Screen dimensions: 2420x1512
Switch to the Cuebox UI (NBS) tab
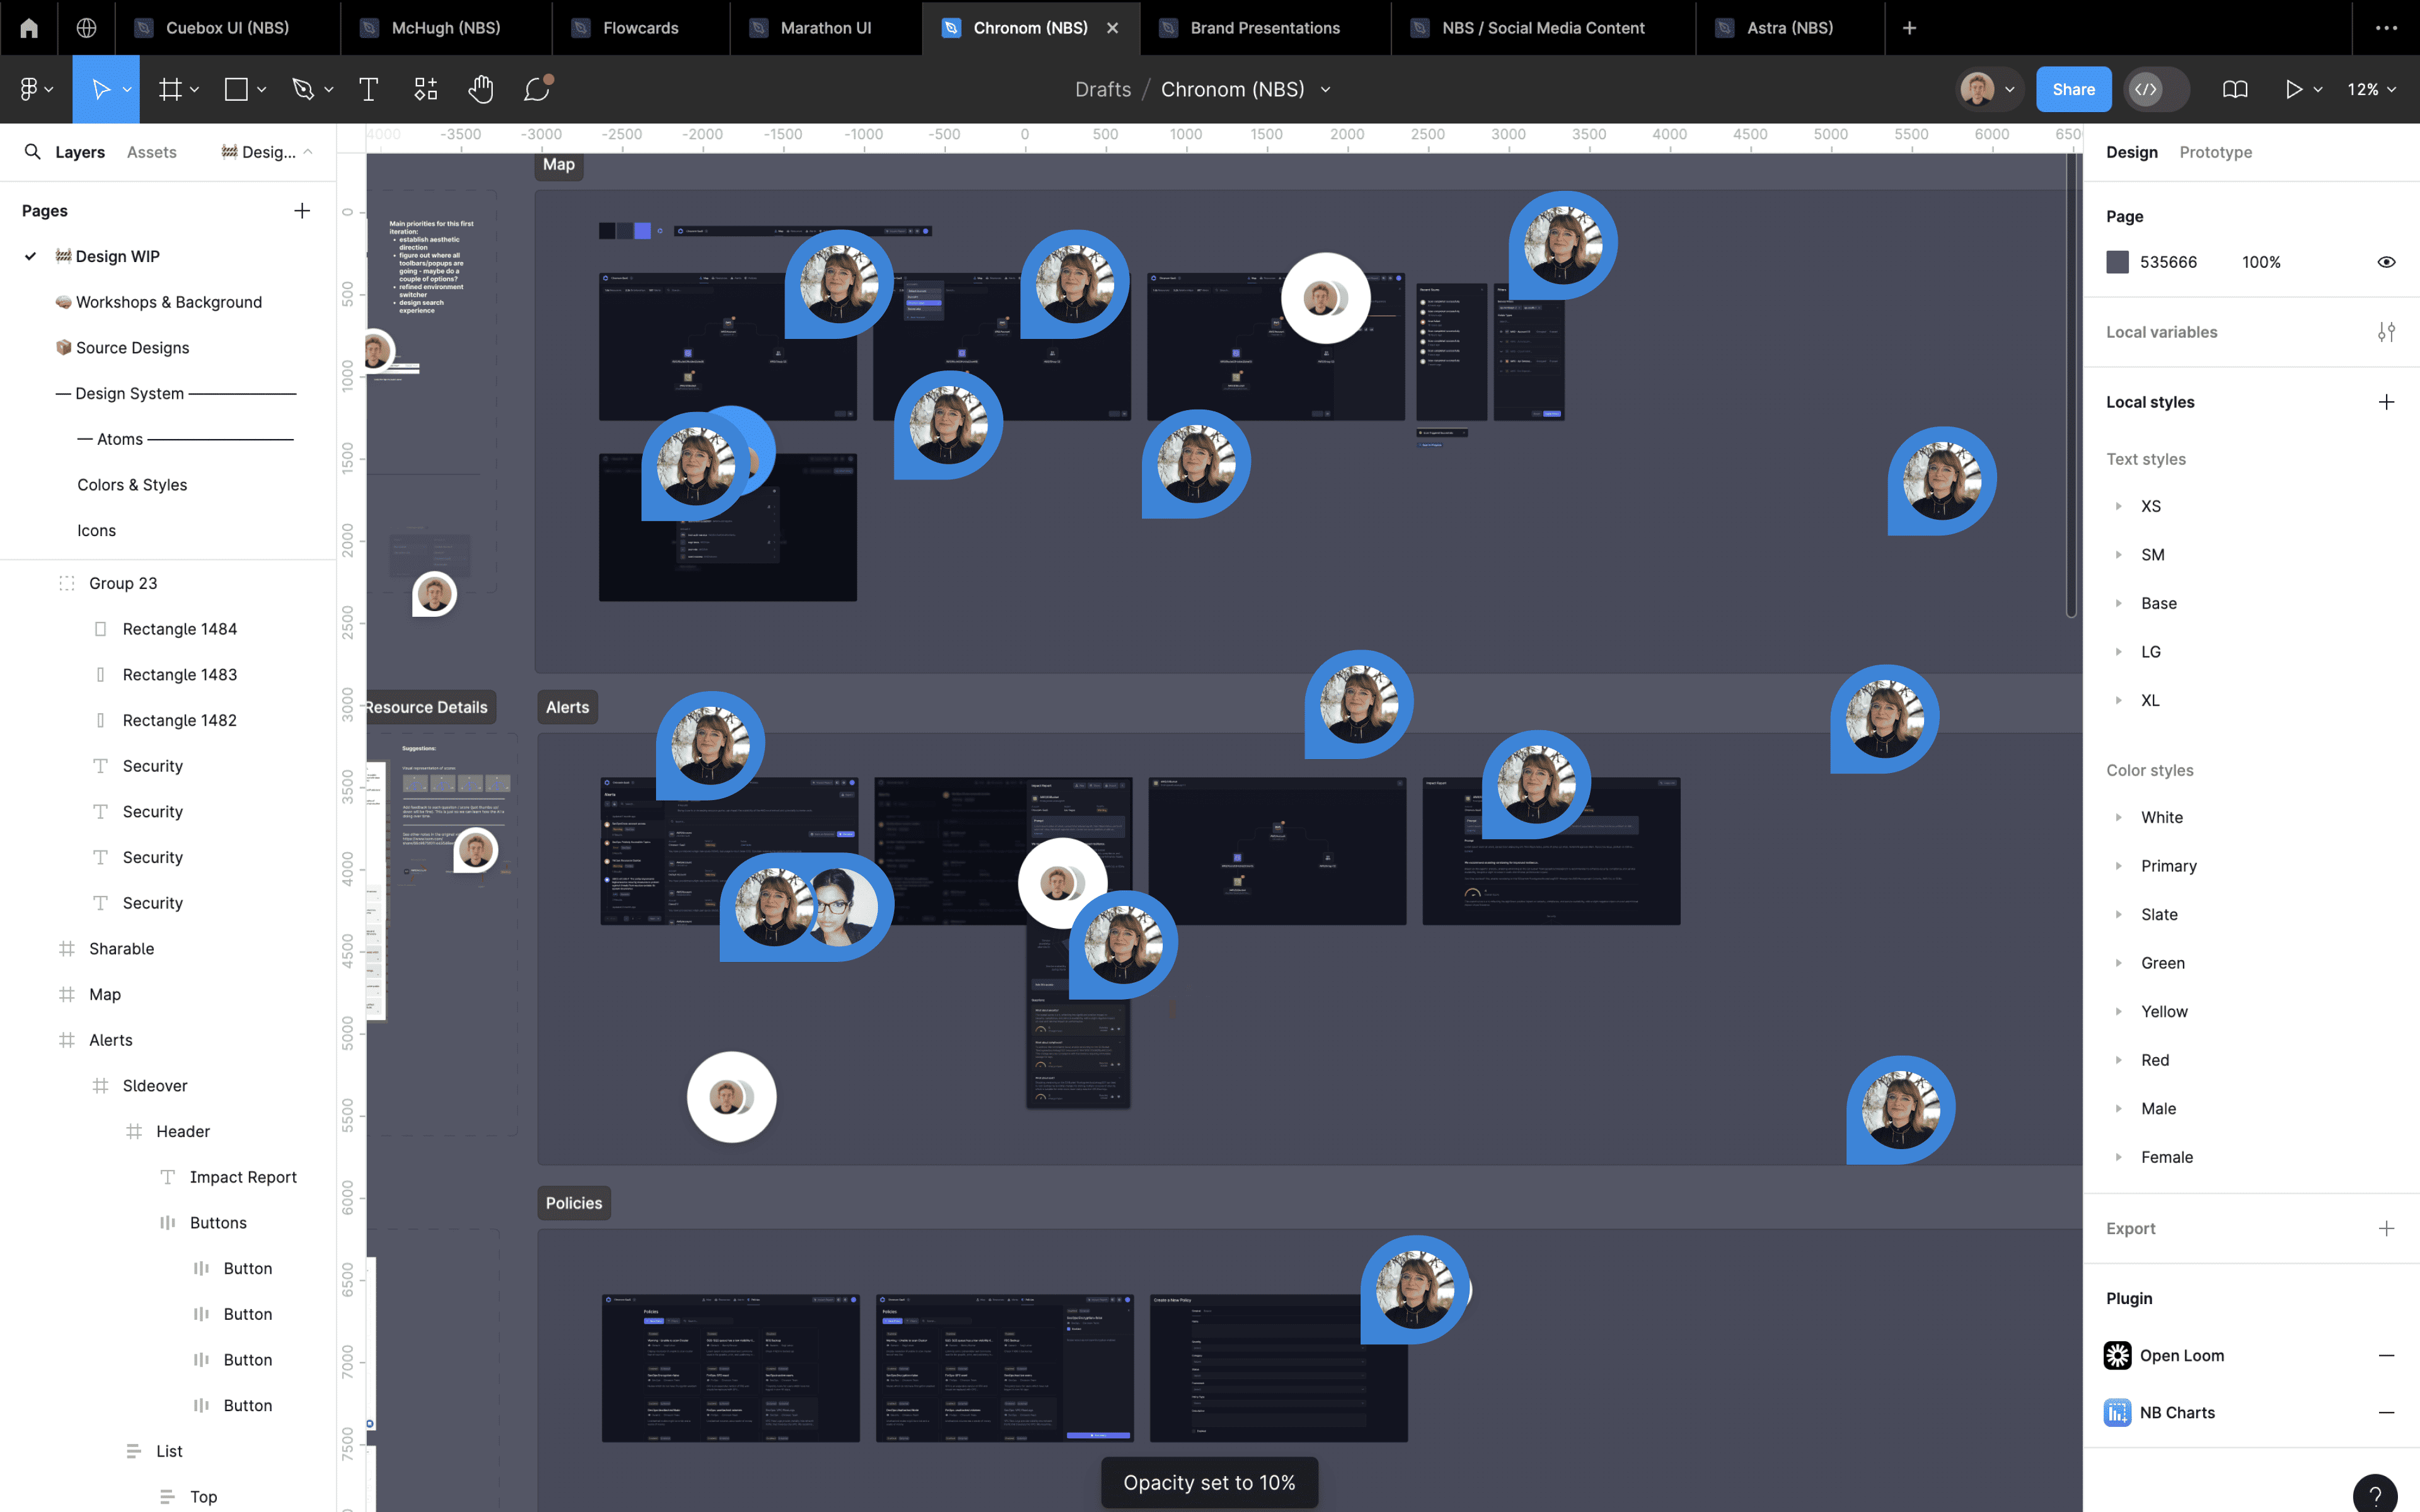[x=227, y=28]
